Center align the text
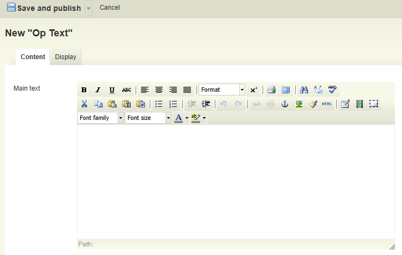The height and width of the screenshot is (255, 402). (x=159, y=90)
